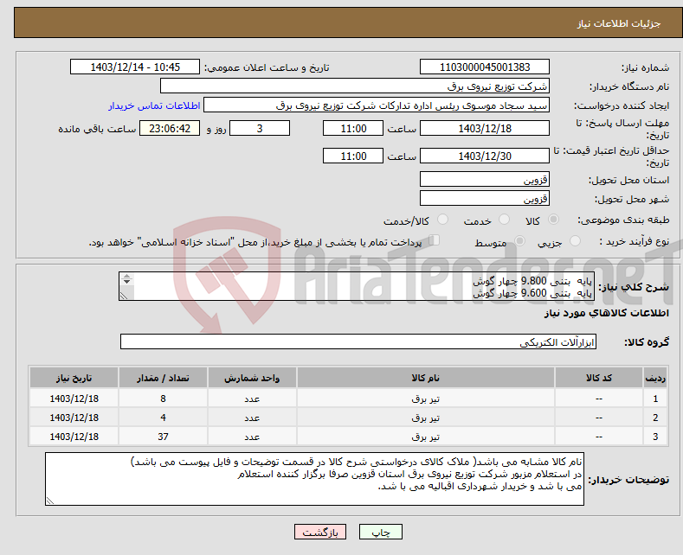Click تیر برق in row 3
The image size is (683, 555).
pos(426,437)
